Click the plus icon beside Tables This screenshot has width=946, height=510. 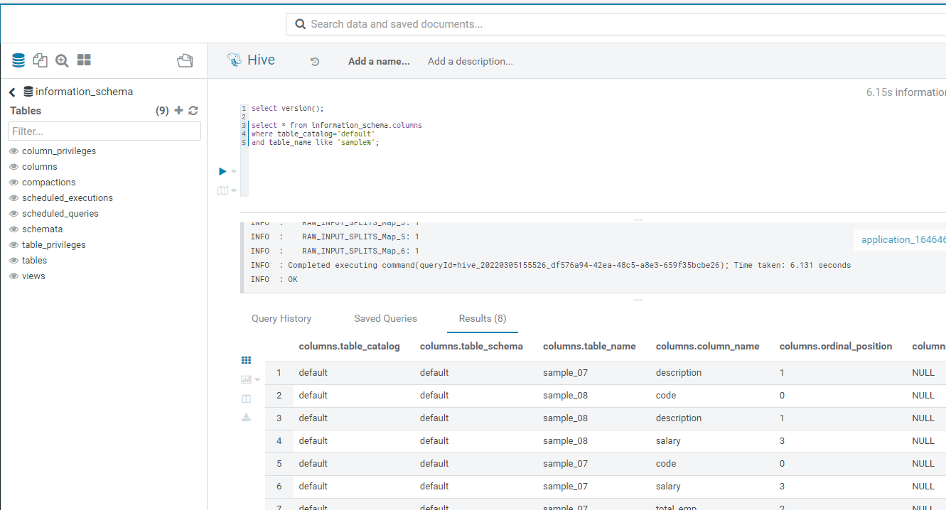coord(178,111)
